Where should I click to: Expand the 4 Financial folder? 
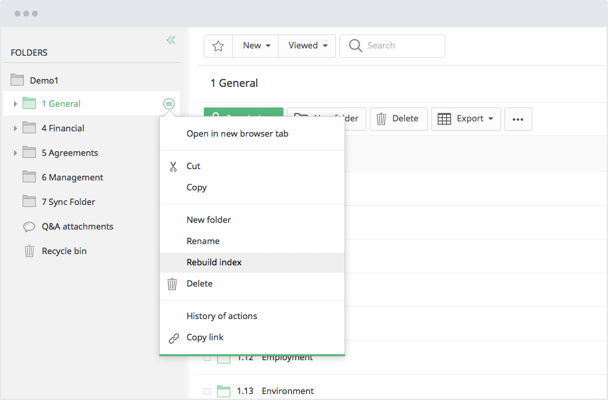coord(15,128)
